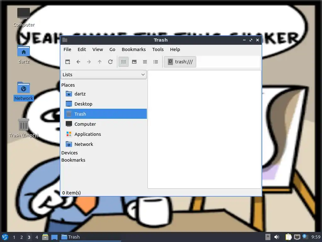Switch to compact list view
The width and height of the screenshot is (322, 242).
click(x=145, y=62)
